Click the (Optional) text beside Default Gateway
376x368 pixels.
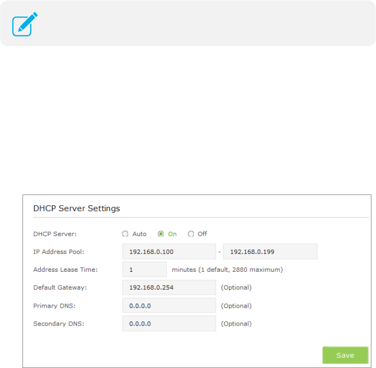click(x=236, y=288)
